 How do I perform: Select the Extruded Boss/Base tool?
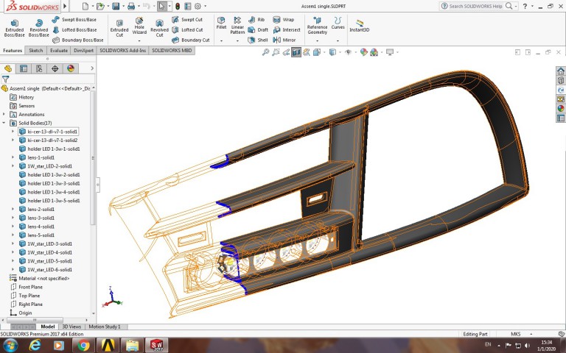click(14, 27)
